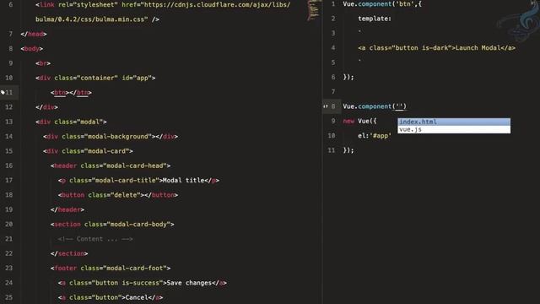
Task: Click the bulma.min.css path continuation line
Action: (98, 19)
